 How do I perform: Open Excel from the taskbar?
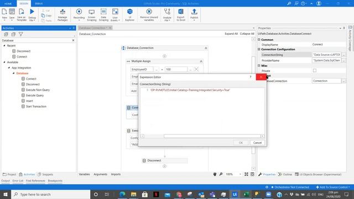pyautogui.click(x=246, y=194)
